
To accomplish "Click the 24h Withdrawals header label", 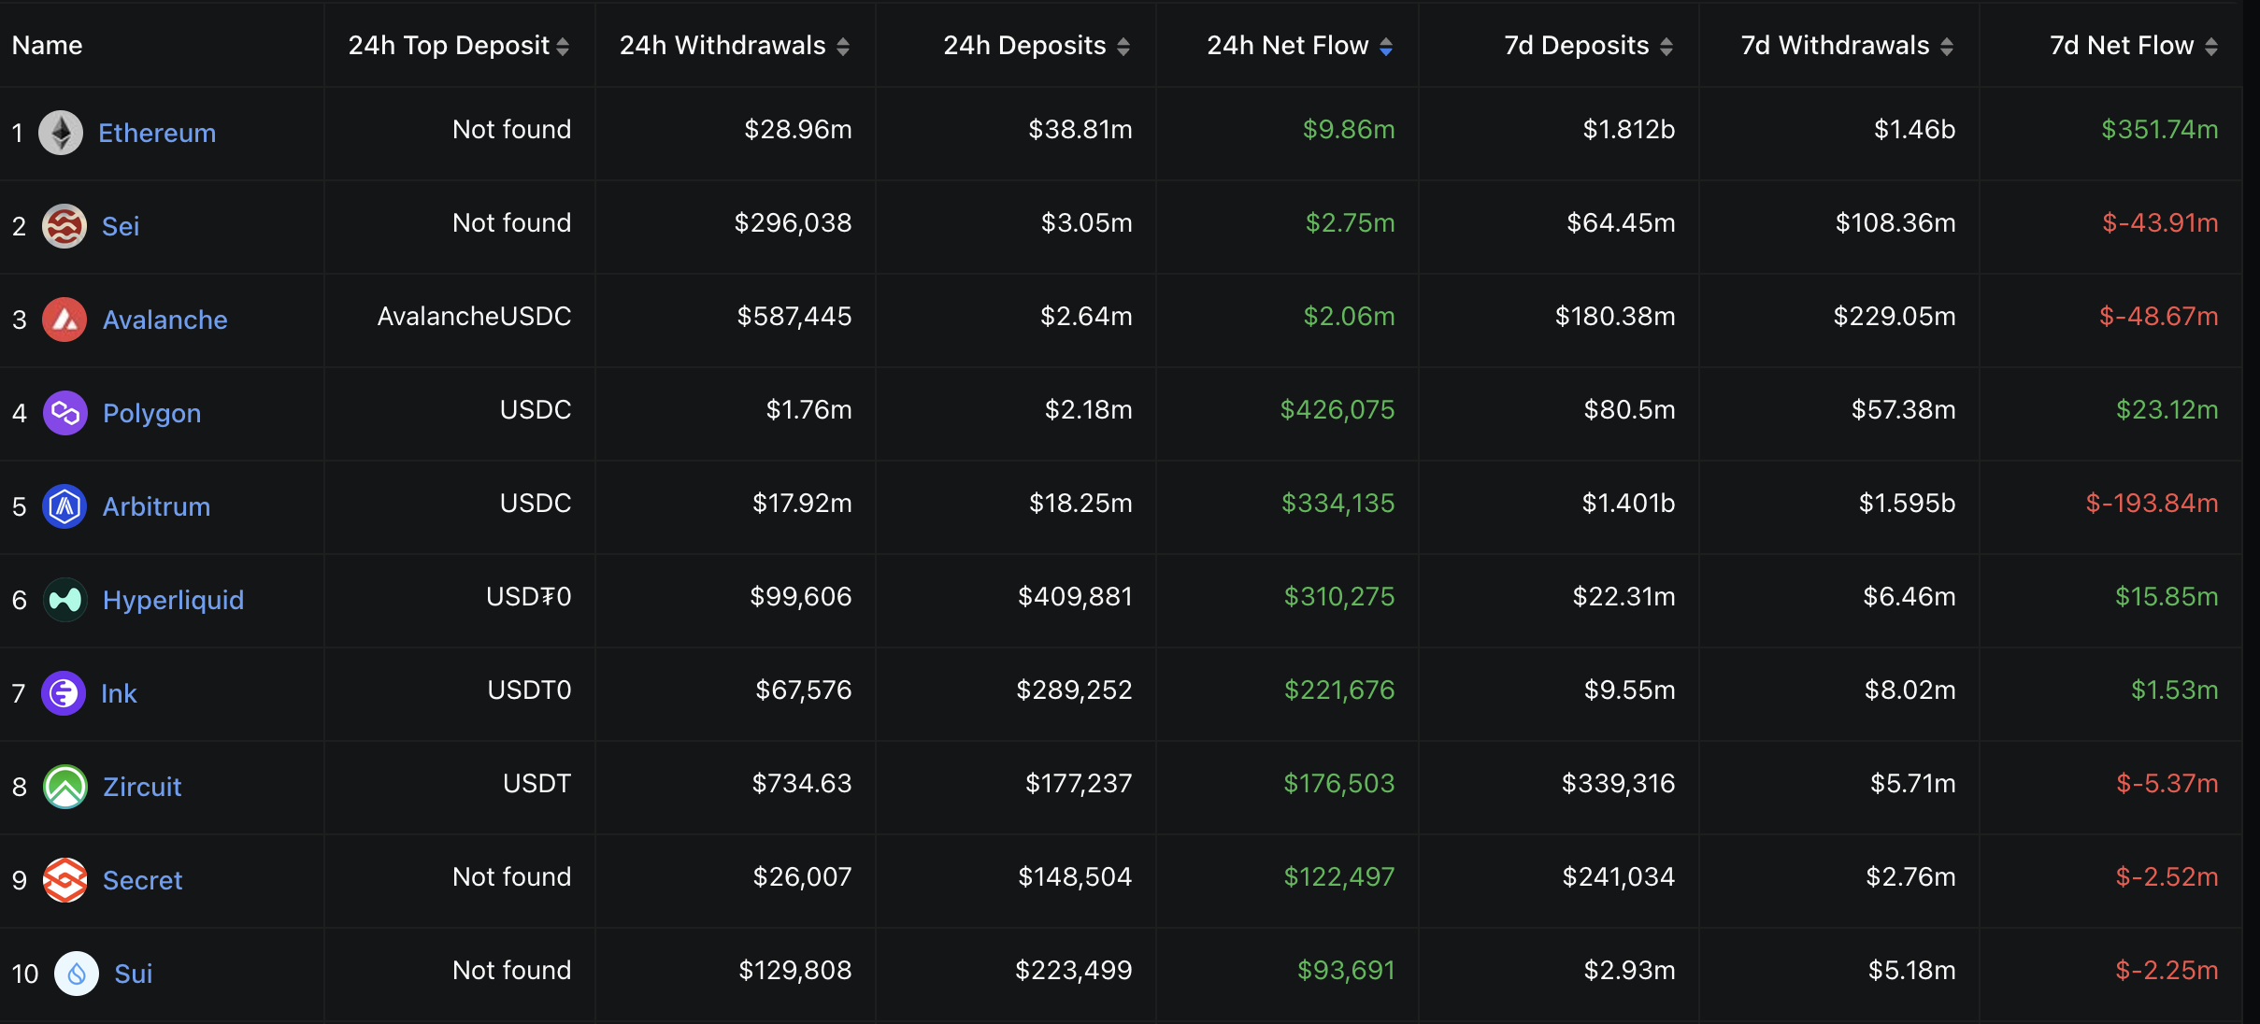I will click(x=722, y=46).
